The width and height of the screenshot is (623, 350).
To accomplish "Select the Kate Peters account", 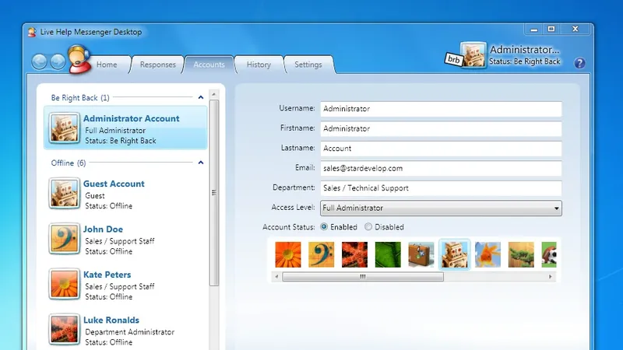I will 125,285.
